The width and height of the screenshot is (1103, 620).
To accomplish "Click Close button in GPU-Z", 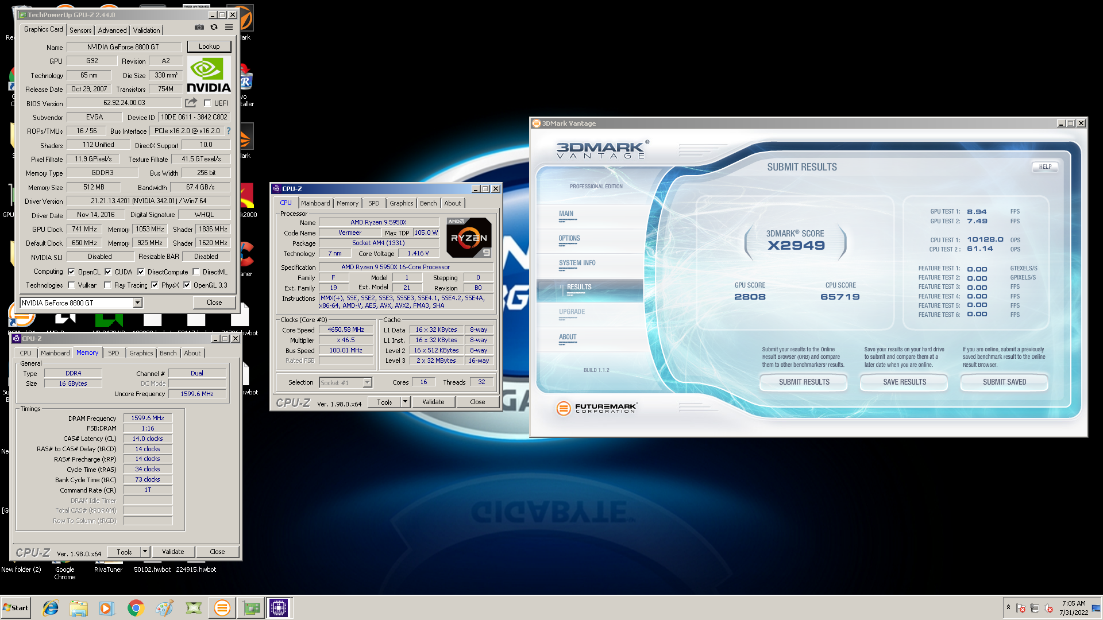I will 214,303.
